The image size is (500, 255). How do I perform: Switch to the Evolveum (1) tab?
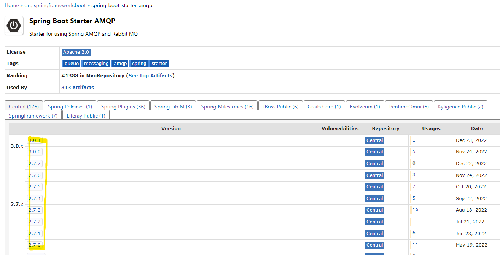tap(365, 107)
